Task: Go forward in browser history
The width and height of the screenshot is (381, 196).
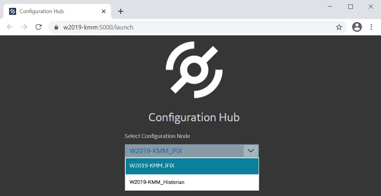Action: 24,27
